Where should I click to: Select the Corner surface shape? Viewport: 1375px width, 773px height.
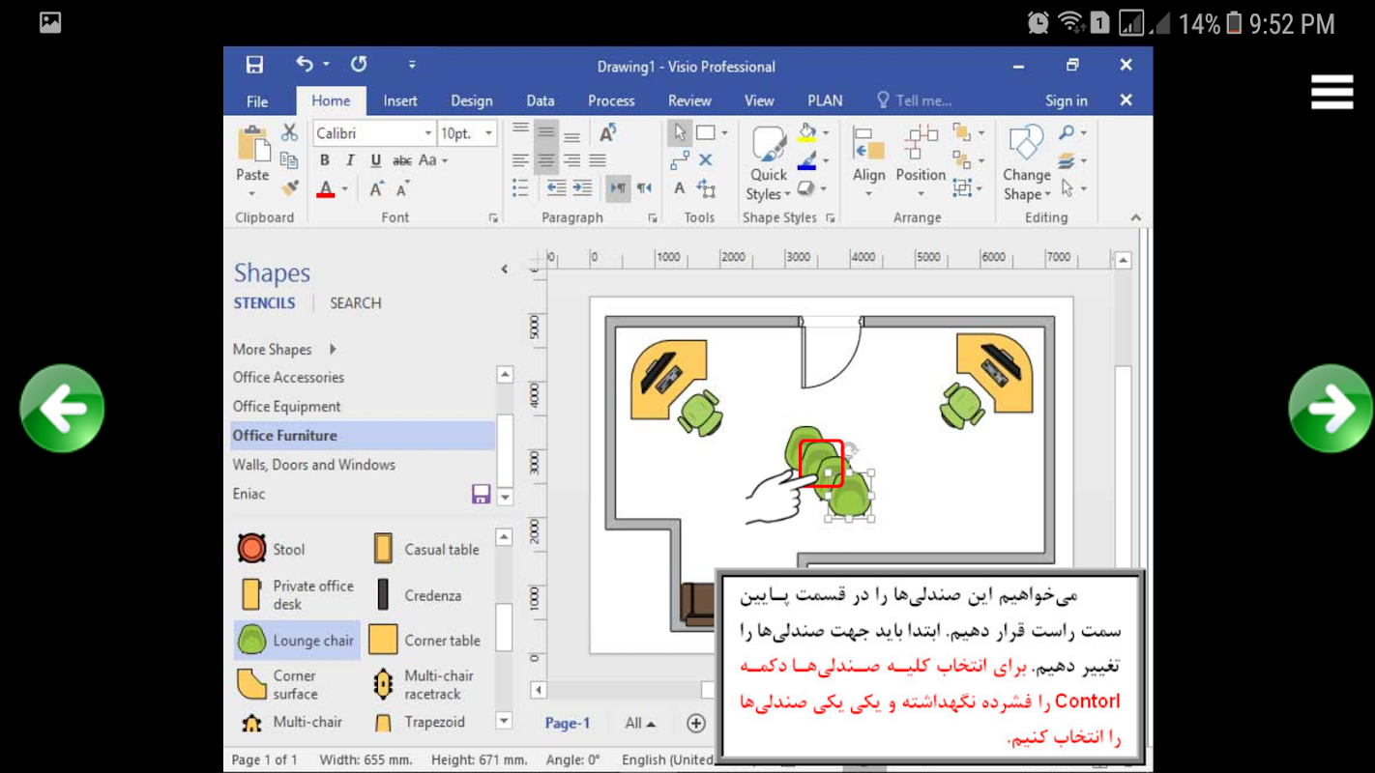[277, 685]
